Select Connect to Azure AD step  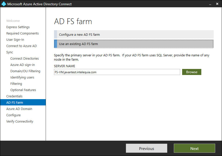click(x=21, y=46)
